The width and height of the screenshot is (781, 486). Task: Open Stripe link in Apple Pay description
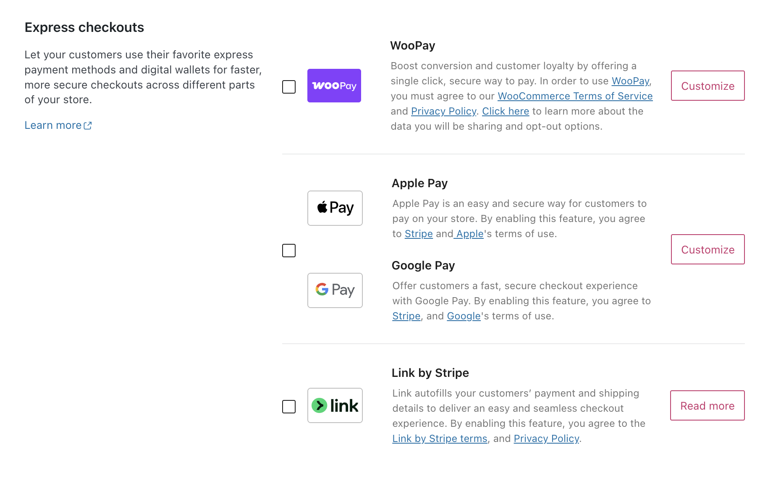pos(419,234)
